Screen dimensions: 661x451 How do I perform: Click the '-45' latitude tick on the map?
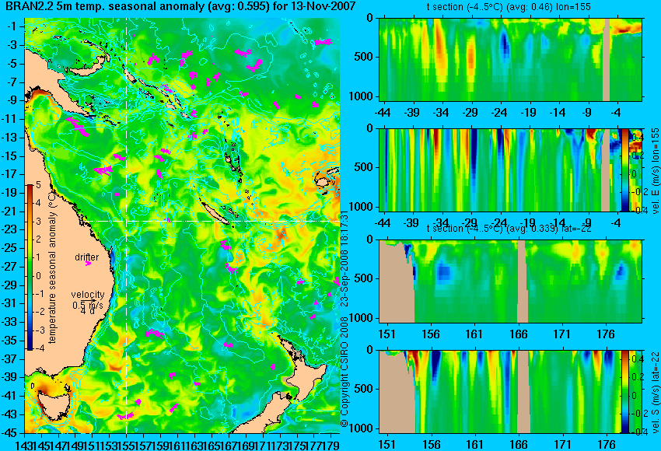click(x=12, y=433)
